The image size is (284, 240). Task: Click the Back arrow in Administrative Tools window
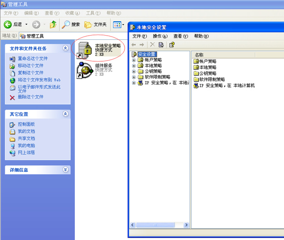8,24
